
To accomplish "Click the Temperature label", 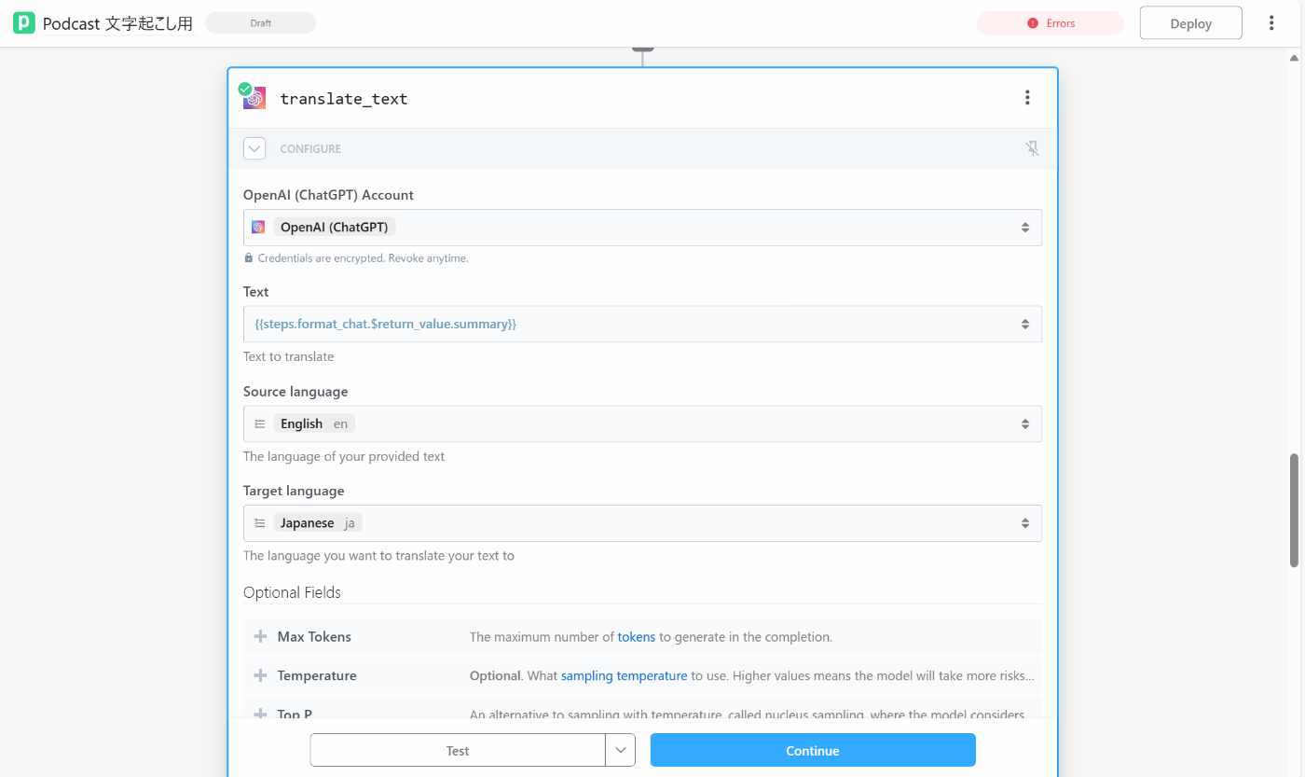I will 317,675.
